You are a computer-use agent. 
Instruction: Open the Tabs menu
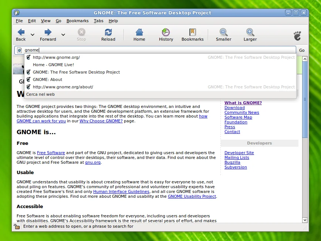point(98,21)
